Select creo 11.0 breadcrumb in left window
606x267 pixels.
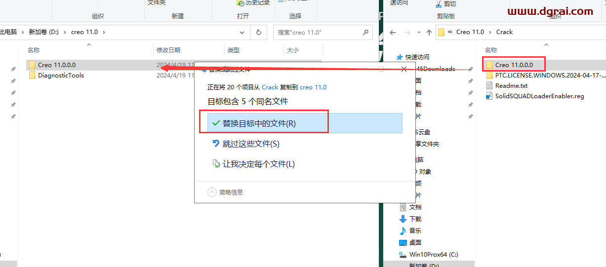tap(84, 32)
